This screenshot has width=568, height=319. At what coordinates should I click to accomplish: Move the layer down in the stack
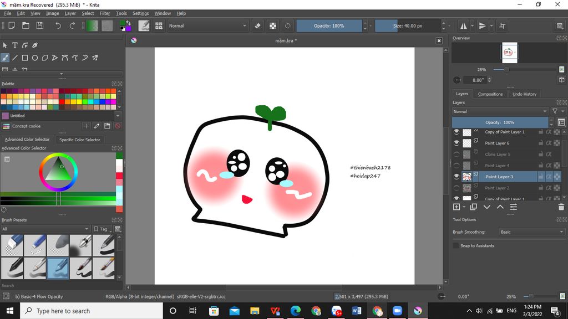487,207
